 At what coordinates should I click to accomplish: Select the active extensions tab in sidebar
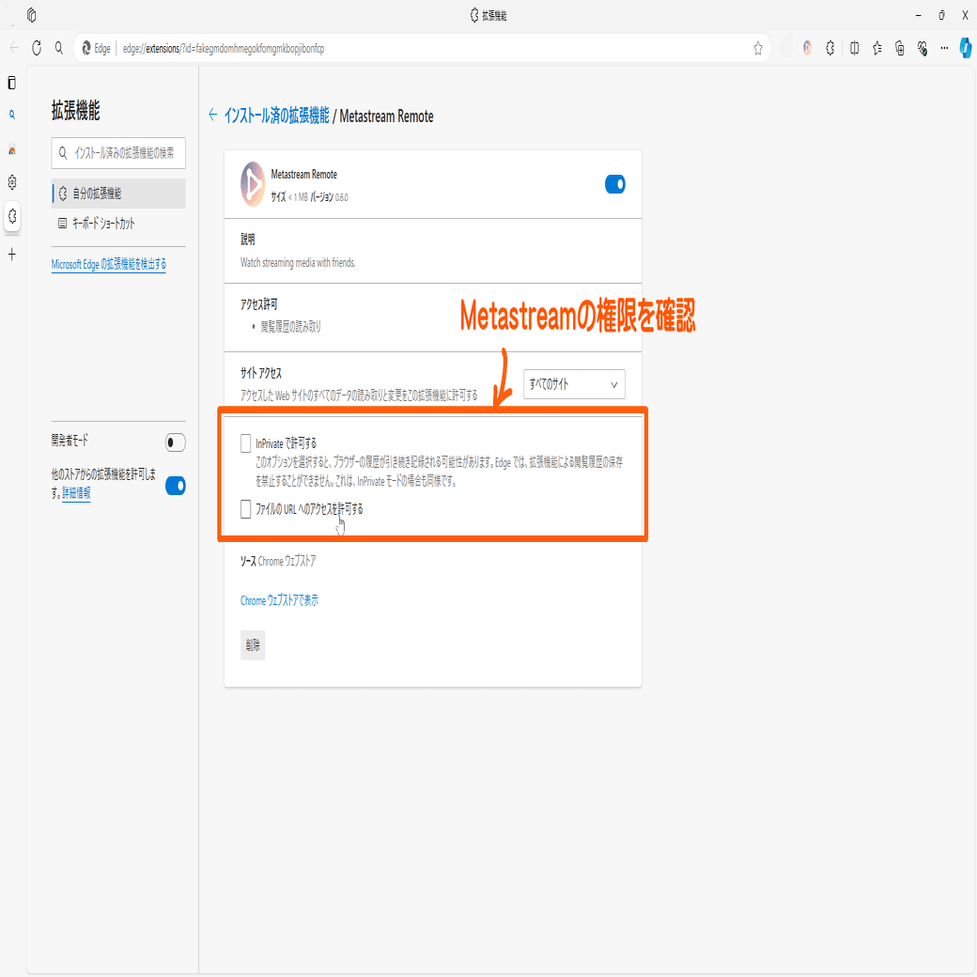coord(12,216)
